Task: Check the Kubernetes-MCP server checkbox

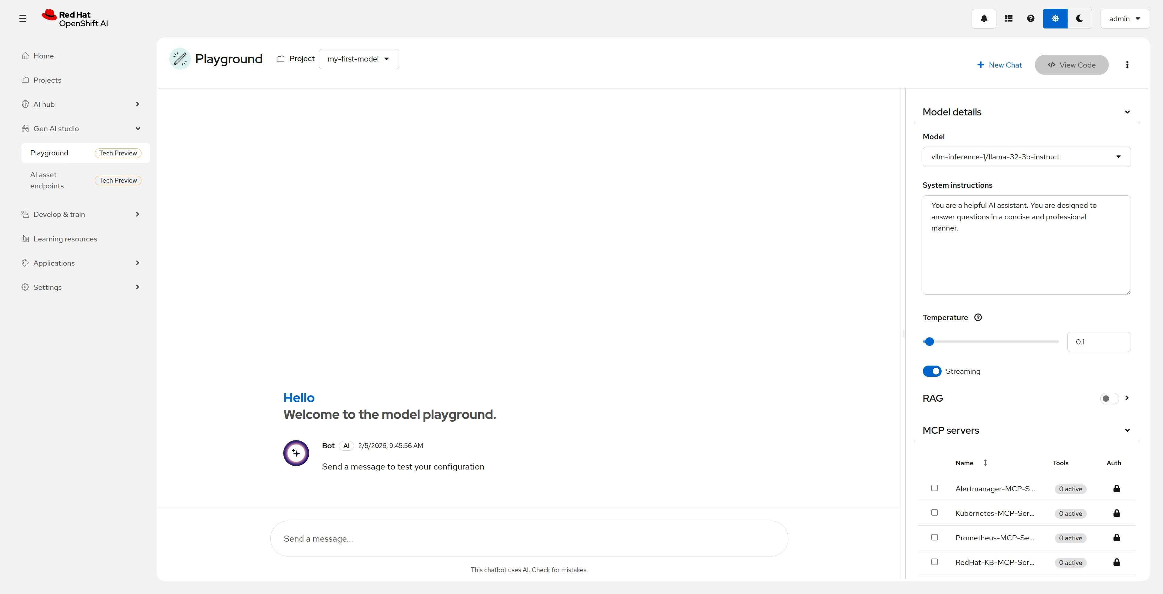Action: click(935, 513)
